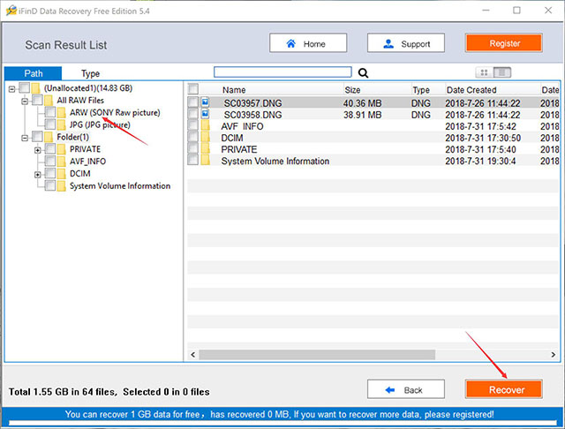Screen dimensions: 565x429
Task: Click the horizontal scrollbar thumb
Action: pos(317,355)
